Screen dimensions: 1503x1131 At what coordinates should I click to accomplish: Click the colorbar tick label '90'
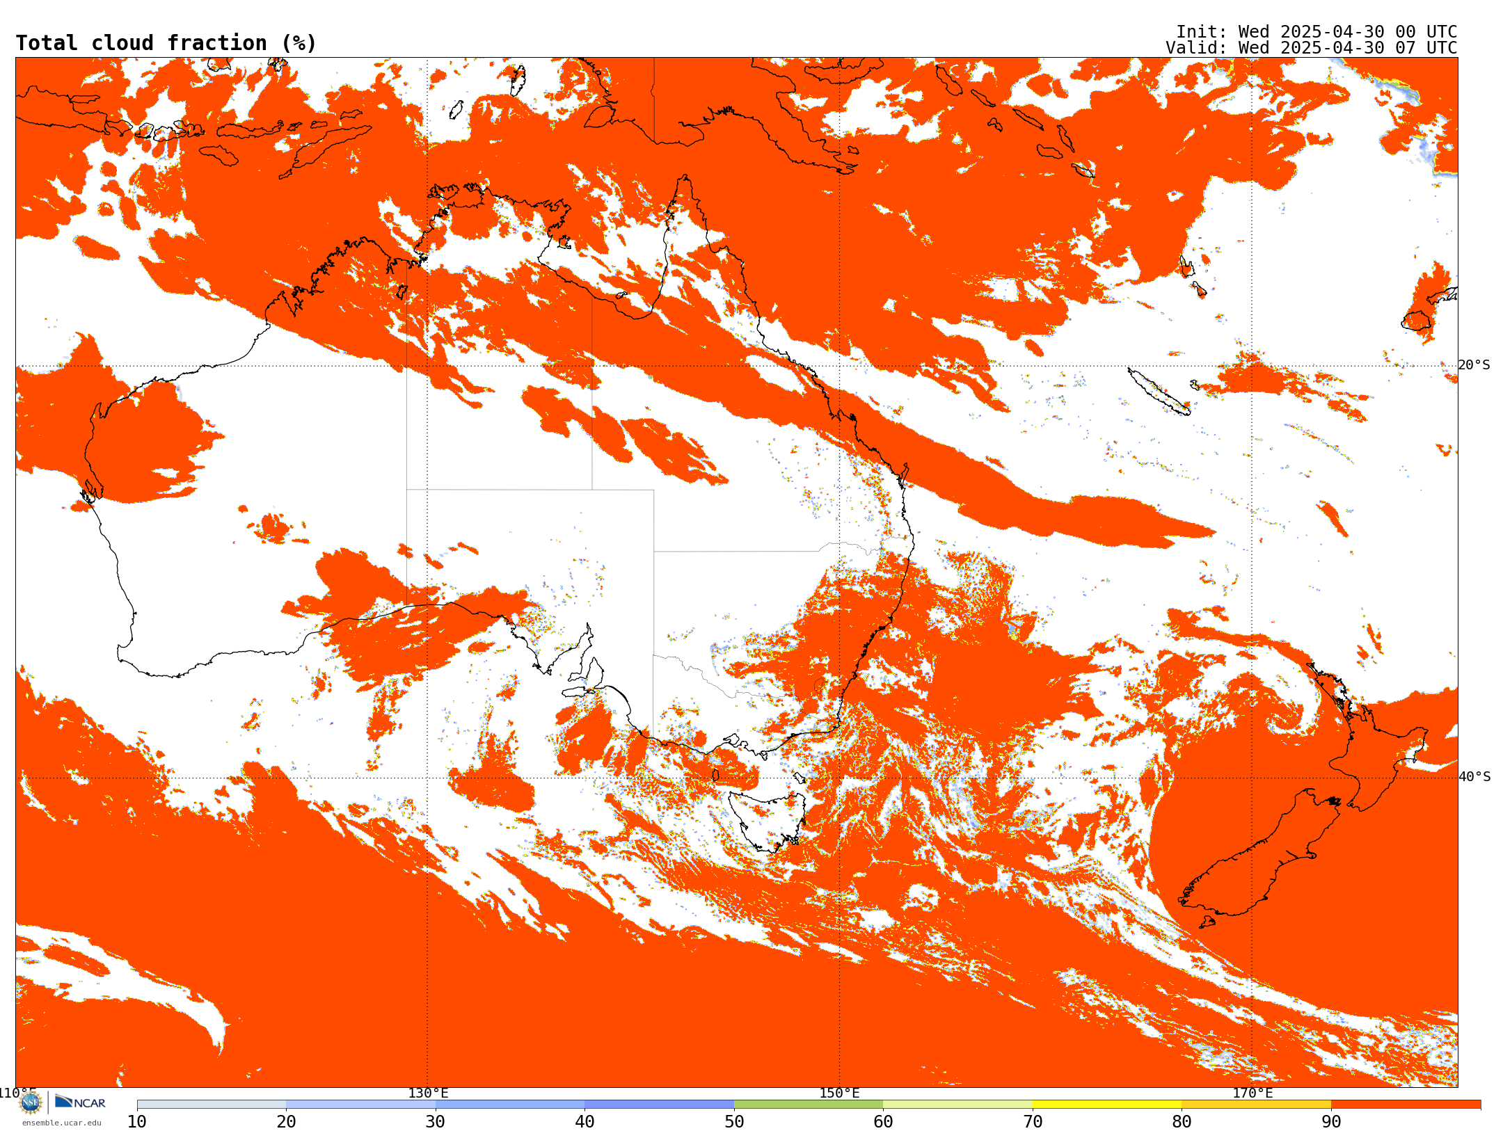[x=1331, y=1122]
